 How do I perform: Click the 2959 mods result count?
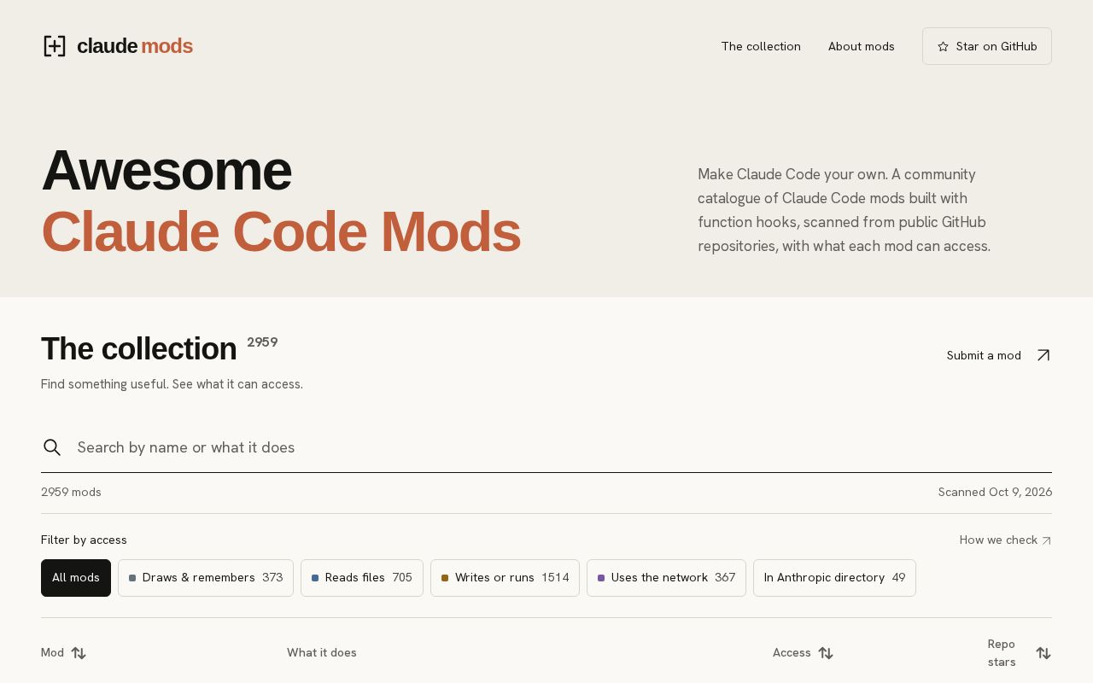click(x=71, y=493)
